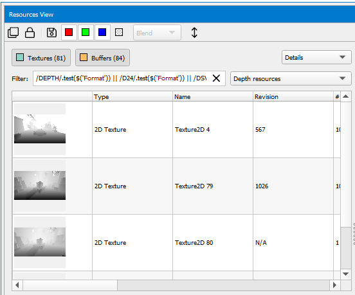355x295 pixels.
Task: Sort by the Name column header
Action: coord(213,96)
